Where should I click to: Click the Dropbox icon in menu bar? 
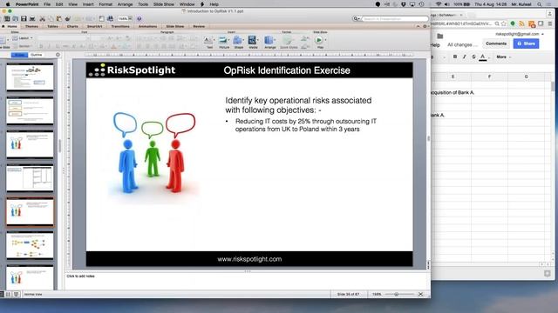pyautogui.click(x=403, y=4)
